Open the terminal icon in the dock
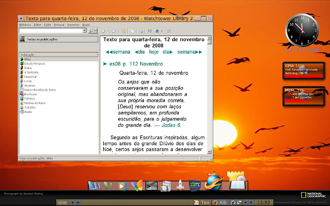Screen dimensions: 330x206 (152, 186)
